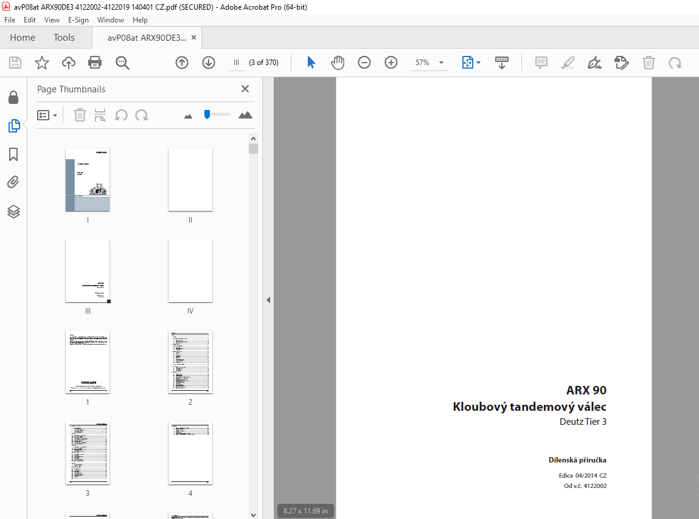
Task: Select the avP08at ARX90DE3 document tab
Action: tap(147, 38)
